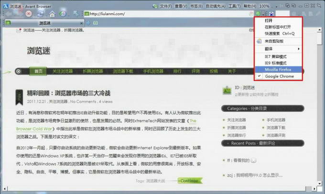325x194 pixels.
Task: Click the green skin icon left of 文件 menu
Action: tap(155, 6)
